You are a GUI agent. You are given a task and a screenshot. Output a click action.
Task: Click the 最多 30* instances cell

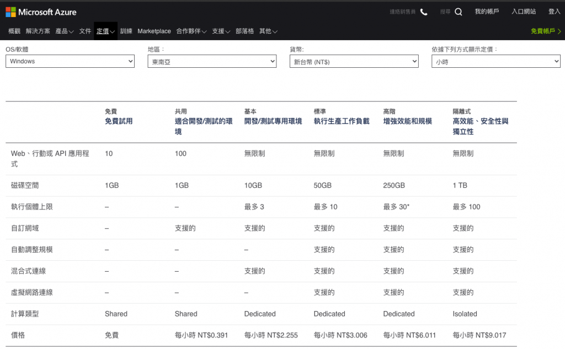(x=396, y=207)
